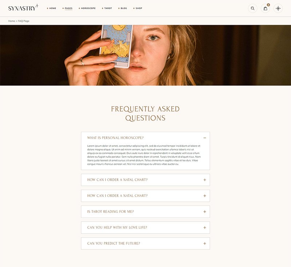
Task: Click the star sparkle icon in header
Action: click(x=278, y=8)
